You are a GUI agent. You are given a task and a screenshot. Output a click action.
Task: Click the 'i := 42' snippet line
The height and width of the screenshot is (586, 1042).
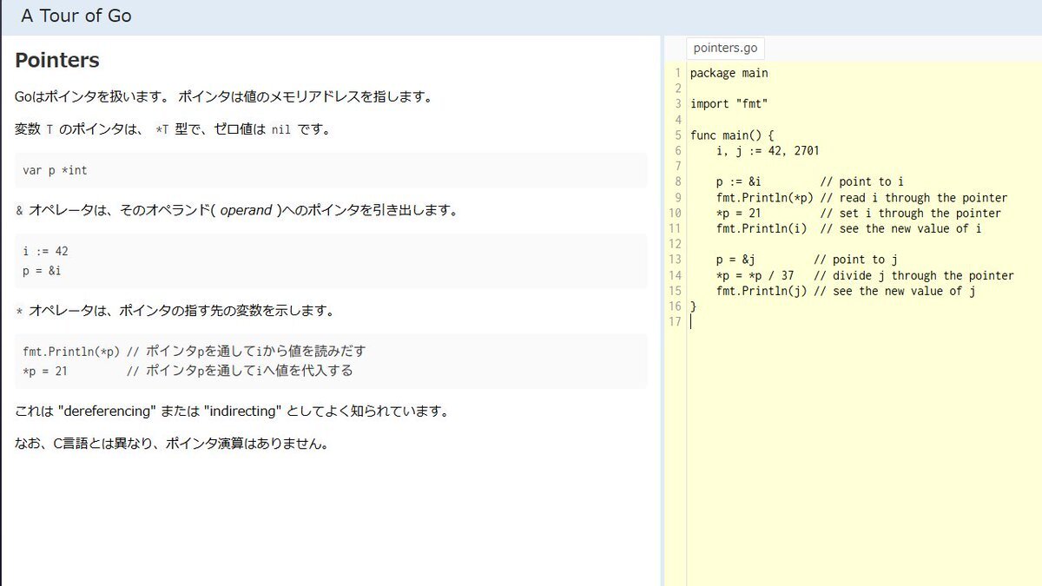(x=46, y=252)
